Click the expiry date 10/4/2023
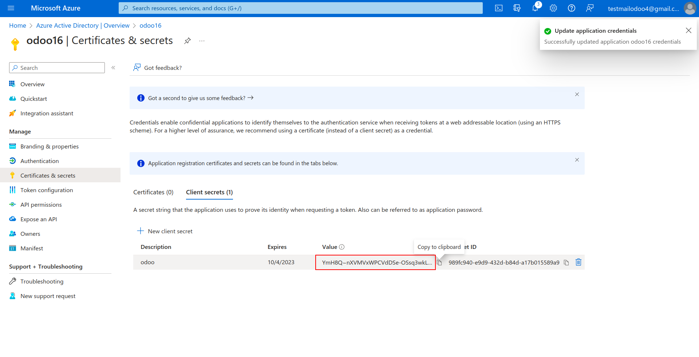699x357 pixels. 281,262
